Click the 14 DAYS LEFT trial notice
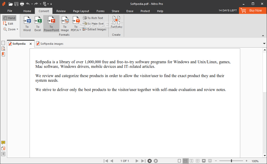The height and width of the screenshot is (164, 267). pos(228,10)
